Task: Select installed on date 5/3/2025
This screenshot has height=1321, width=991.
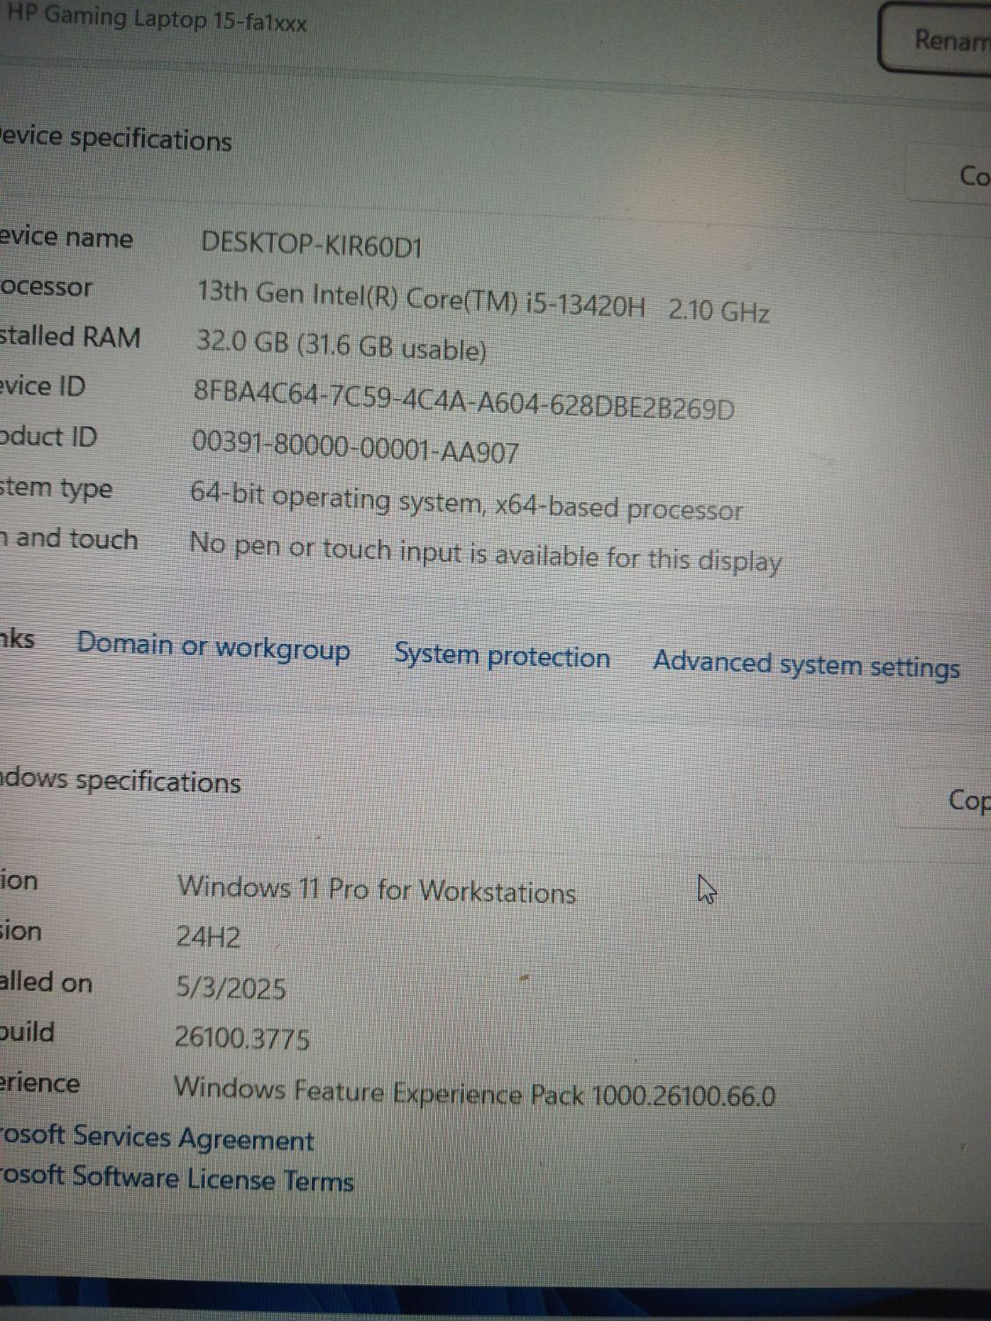Action: (x=231, y=987)
